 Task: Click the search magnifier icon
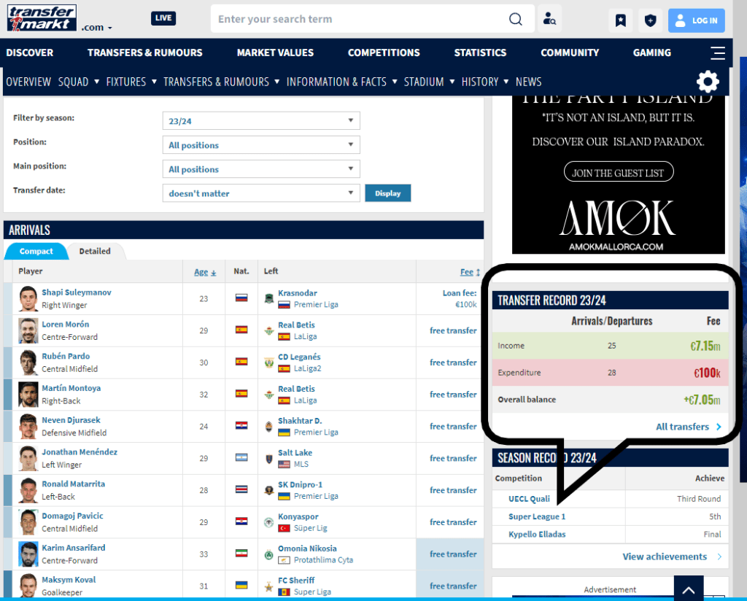coord(516,19)
